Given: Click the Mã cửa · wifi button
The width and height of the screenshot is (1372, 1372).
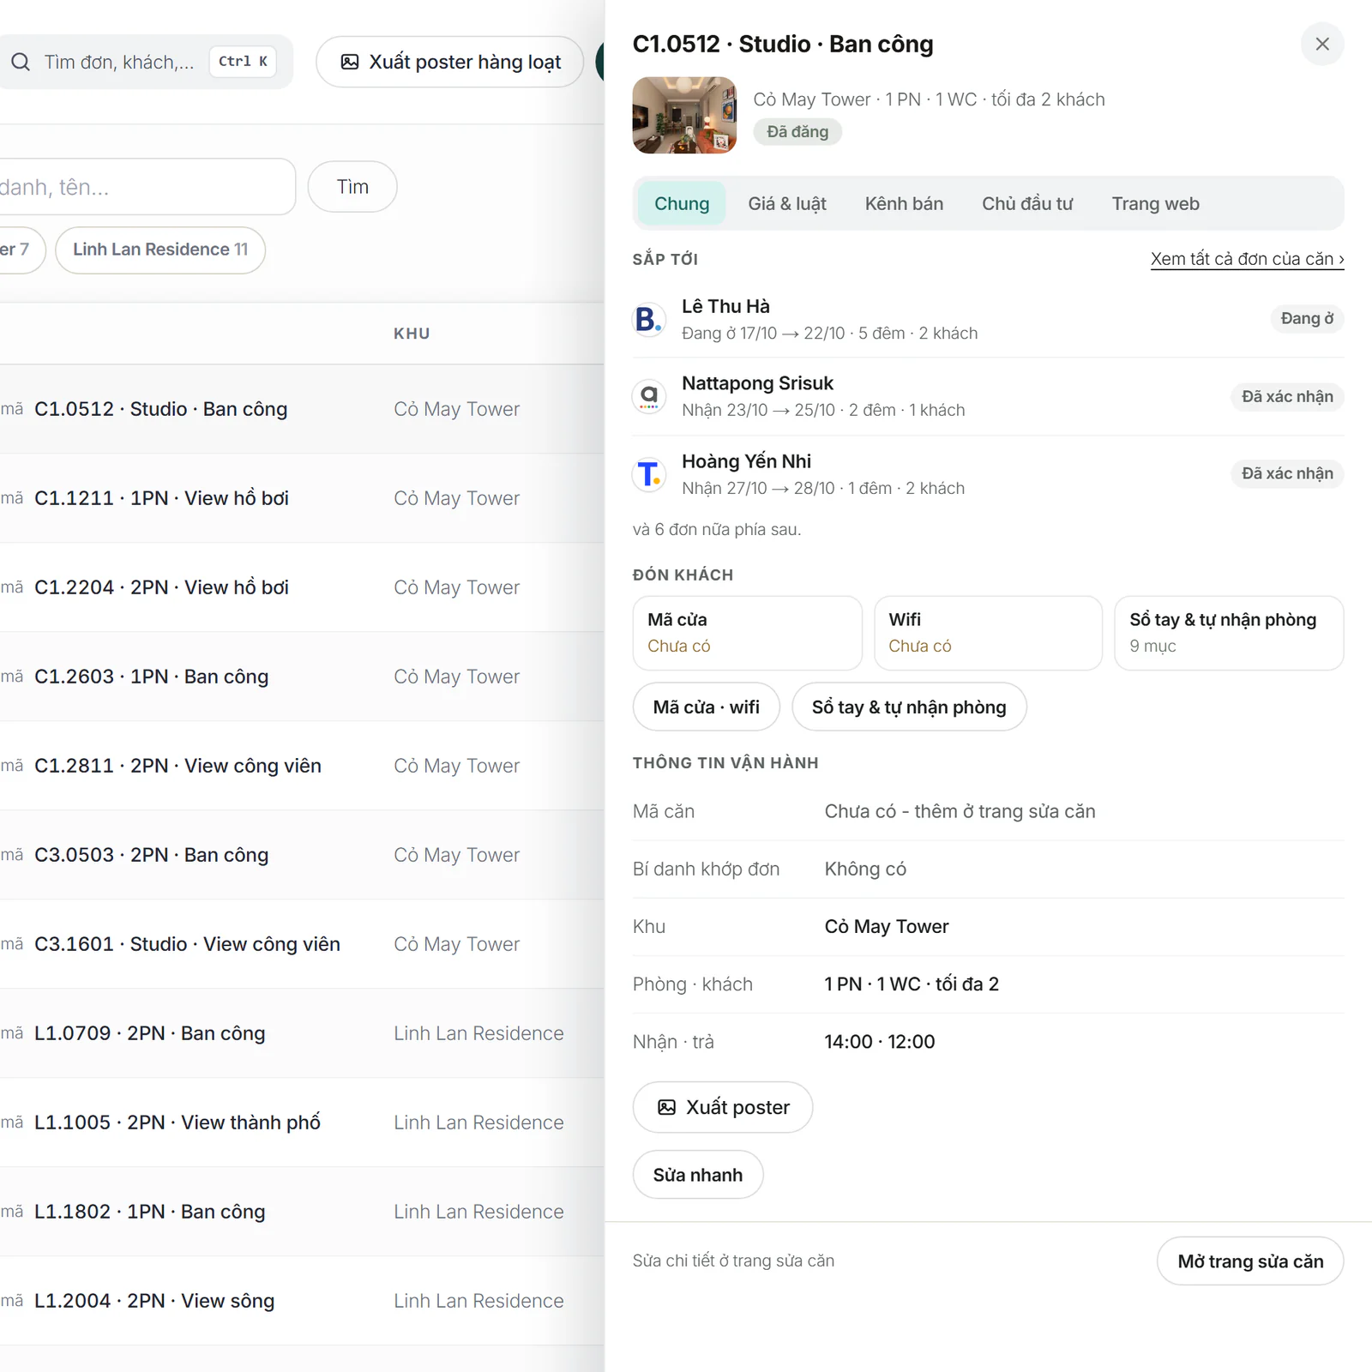Looking at the screenshot, I should [x=706, y=707].
